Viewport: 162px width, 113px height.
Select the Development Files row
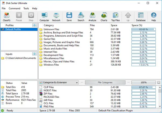tap(98, 55)
